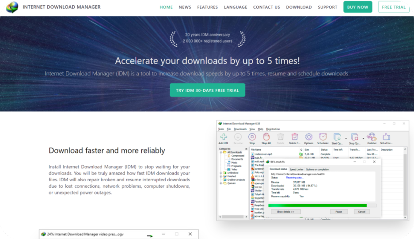Switch to the Speed Limiter tab
The width and height of the screenshot is (414, 239).
pyautogui.click(x=296, y=169)
